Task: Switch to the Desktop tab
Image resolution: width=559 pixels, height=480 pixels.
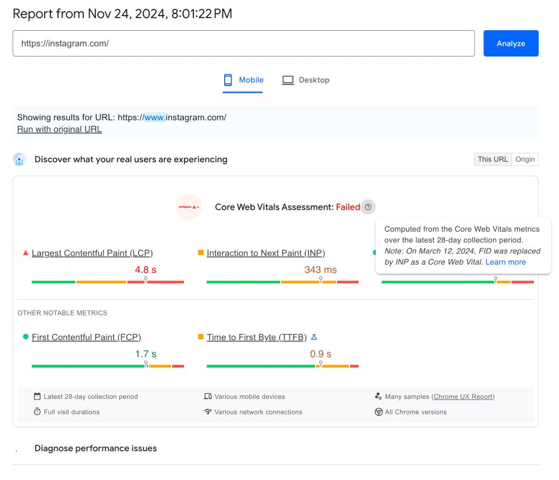Action: 306,80
